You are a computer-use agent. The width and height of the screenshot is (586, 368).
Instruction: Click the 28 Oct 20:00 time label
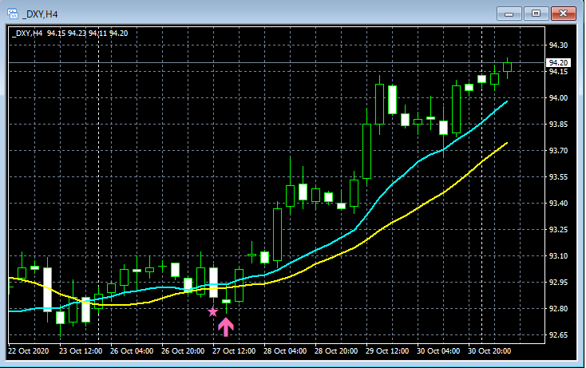[x=336, y=351]
